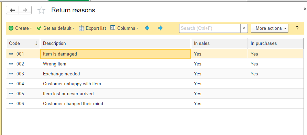Click the item icon in row 002
The height and width of the screenshot is (135, 307).
11,64
